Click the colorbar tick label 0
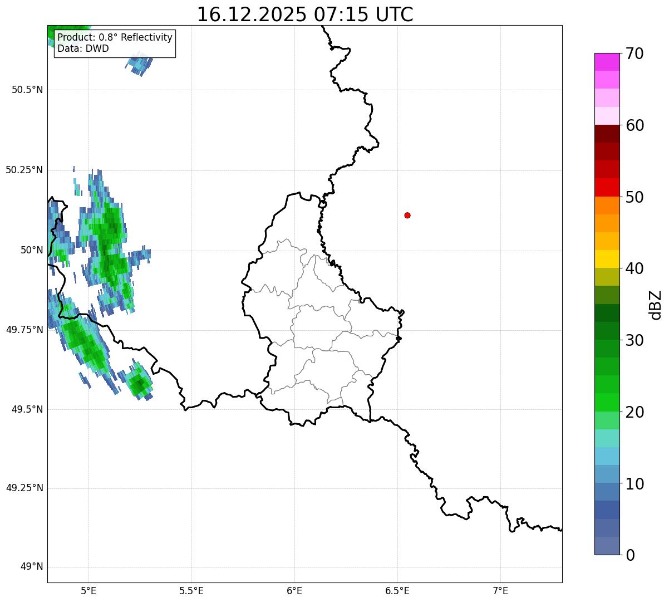This screenshot has width=669, height=602. (630, 555)
